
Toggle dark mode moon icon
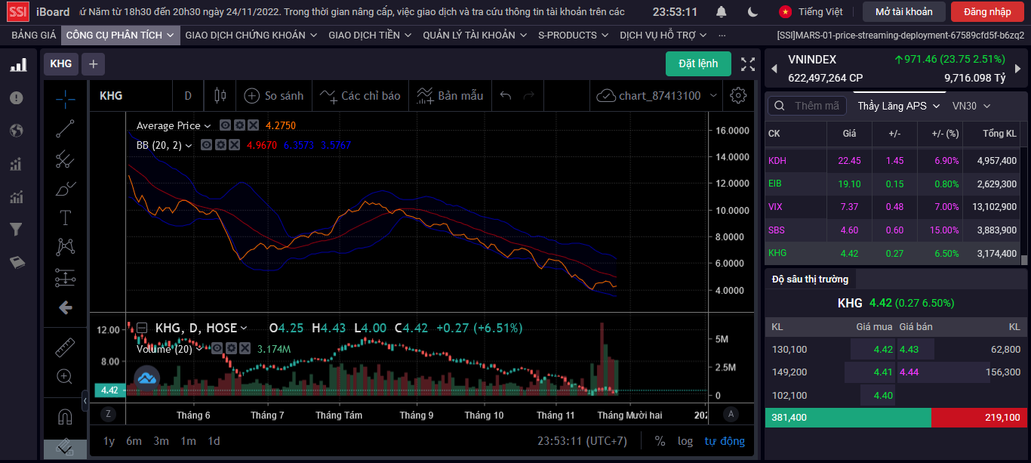753,12
